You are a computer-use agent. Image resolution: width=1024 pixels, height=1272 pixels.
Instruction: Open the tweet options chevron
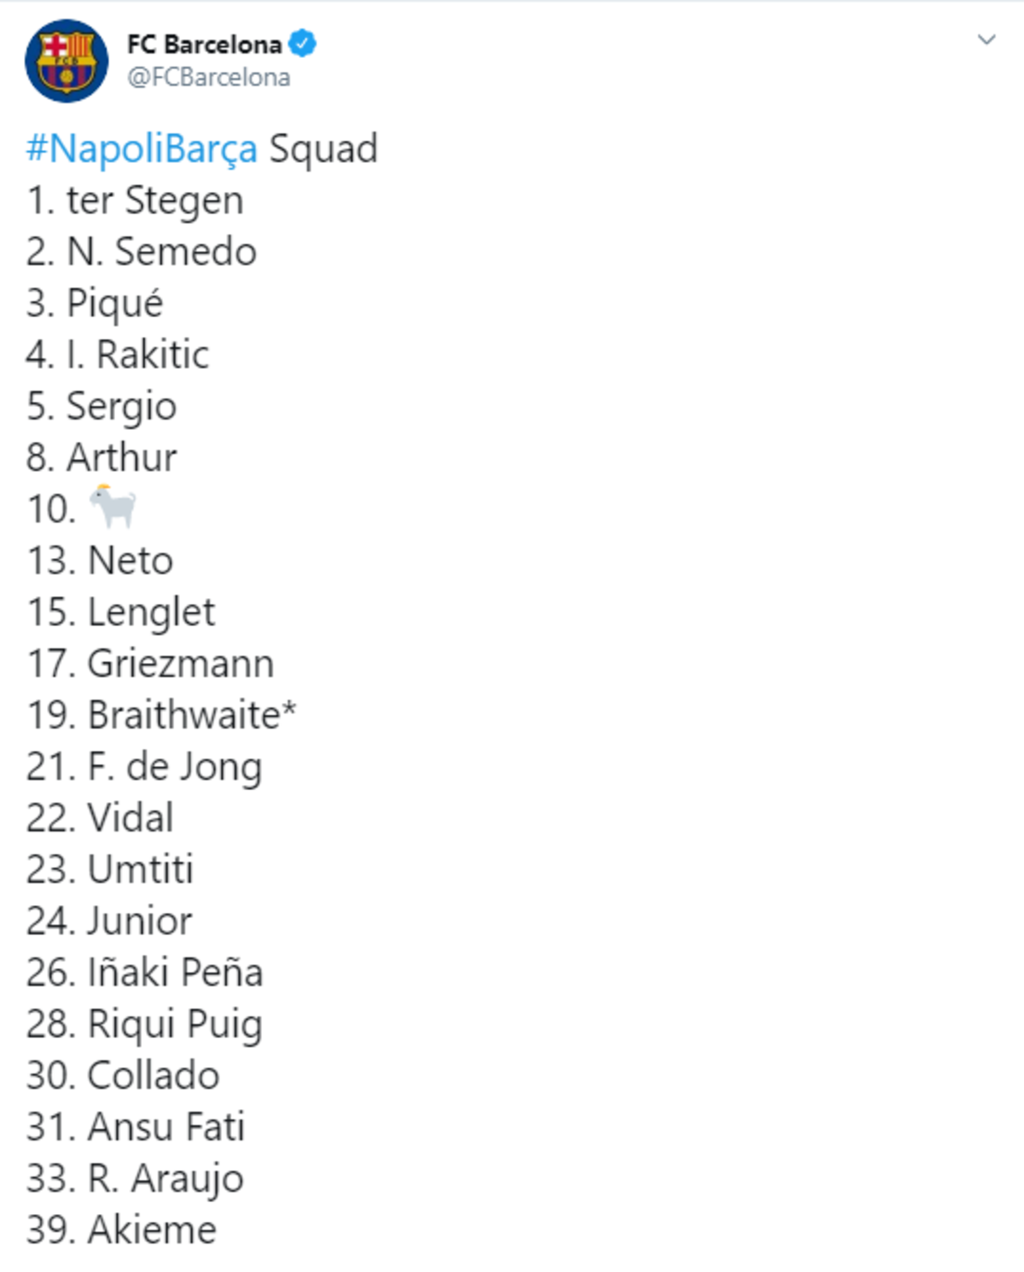(x=986, y=40)
